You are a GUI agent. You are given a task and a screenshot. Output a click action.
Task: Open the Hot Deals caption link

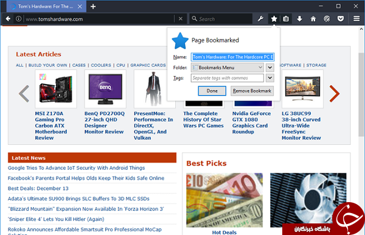(224, 232)
